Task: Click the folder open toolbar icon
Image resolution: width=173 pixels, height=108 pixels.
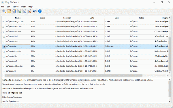Action: [x=9, y=11]
